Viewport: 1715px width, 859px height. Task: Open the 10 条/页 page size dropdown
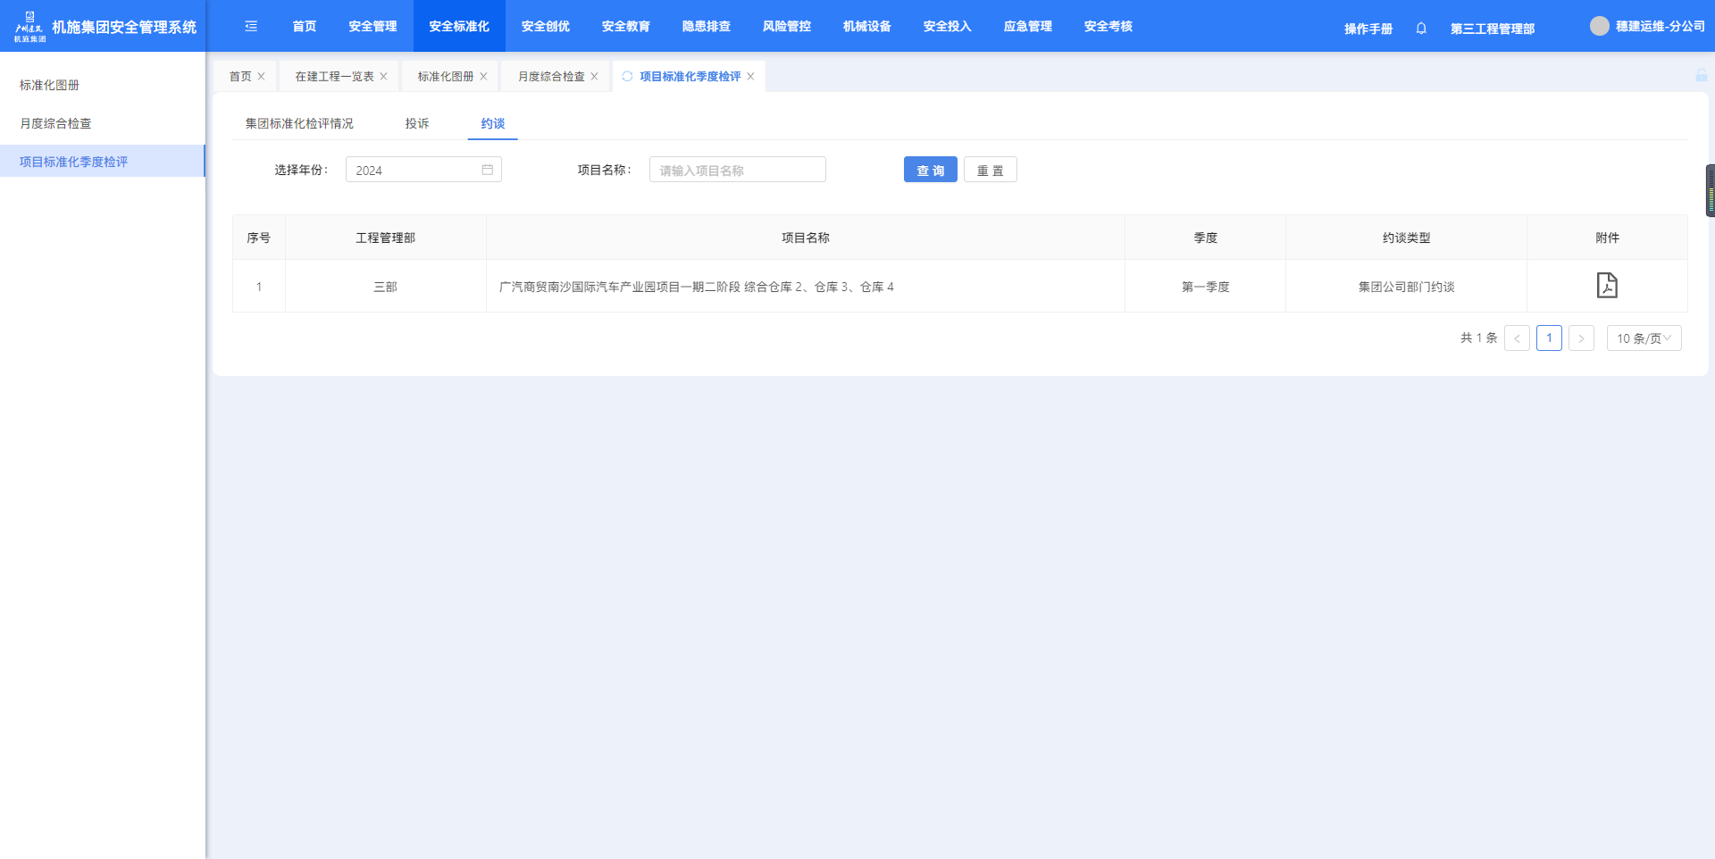tap(1644, 338)
